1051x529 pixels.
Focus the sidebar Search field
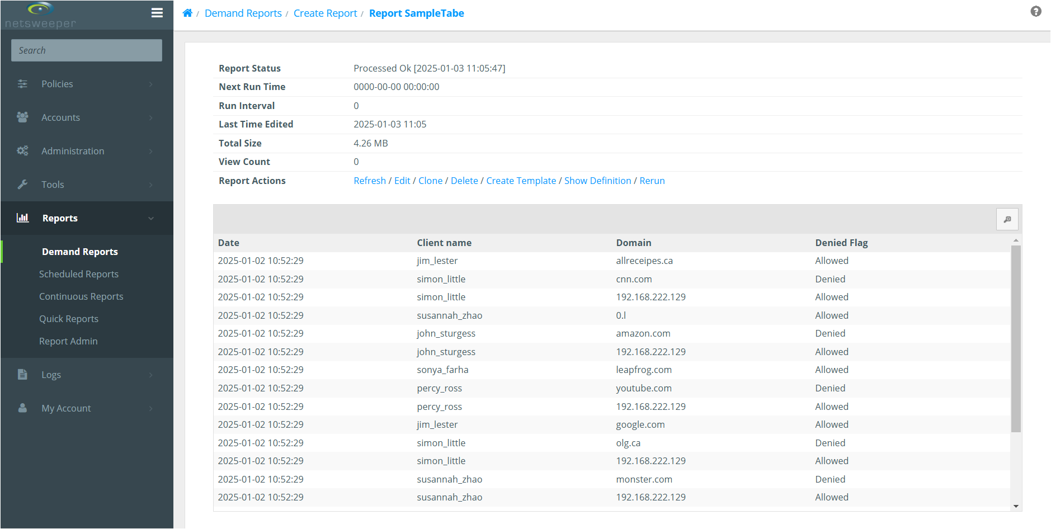pyautogui.click(x=87, y=50)
